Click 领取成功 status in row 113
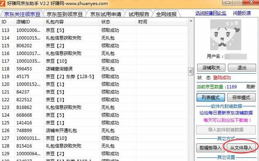Image resolution: width=259 pixels, height=161 pixels. (x=110, y=30)
